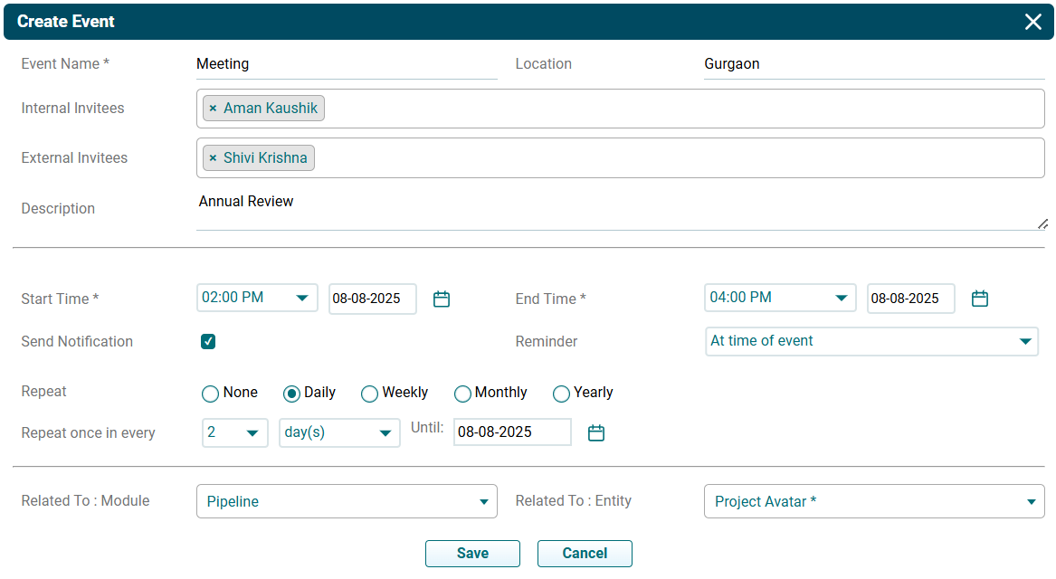Remove Shivi Krishna from external invitees
The image size is (1056, 579).
pyautogui.click(x=213, y=158)
